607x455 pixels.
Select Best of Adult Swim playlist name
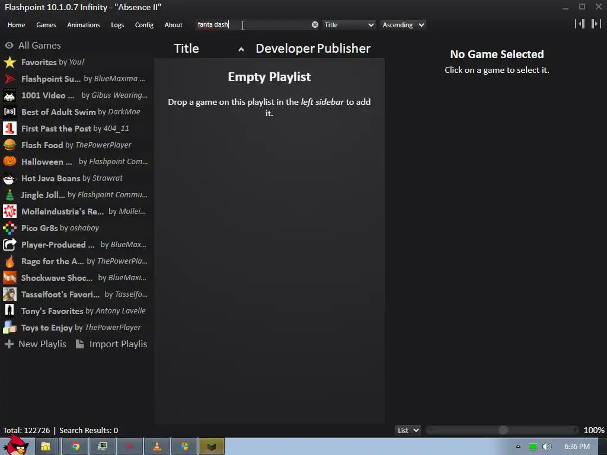pos(59,112)
